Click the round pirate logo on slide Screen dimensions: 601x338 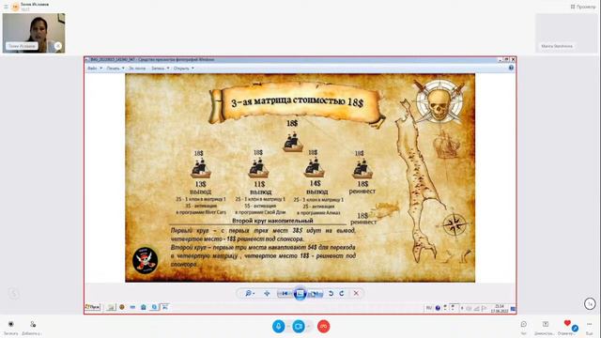145,260
